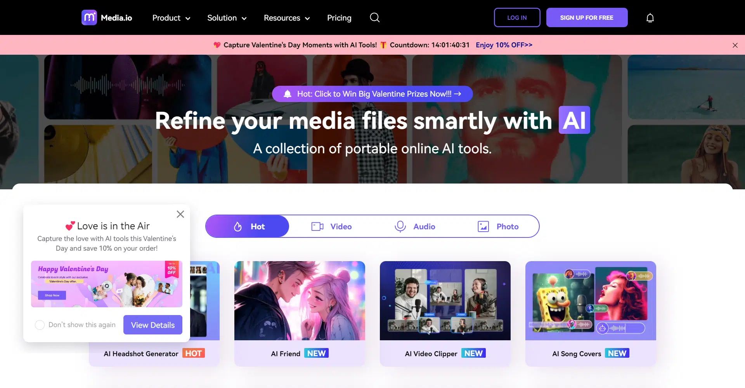Enable the Don't show this again option
The image size is (745, 388).
[40, 325]
